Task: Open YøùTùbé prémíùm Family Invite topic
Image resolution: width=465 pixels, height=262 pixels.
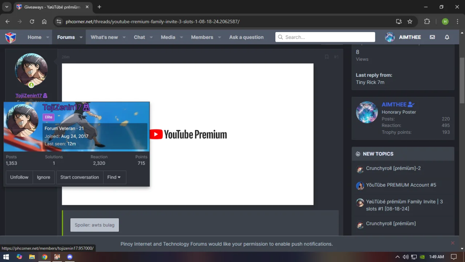Action: 404,205
